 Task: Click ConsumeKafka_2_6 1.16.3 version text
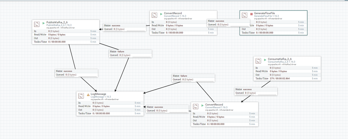(x=281, y=62)
